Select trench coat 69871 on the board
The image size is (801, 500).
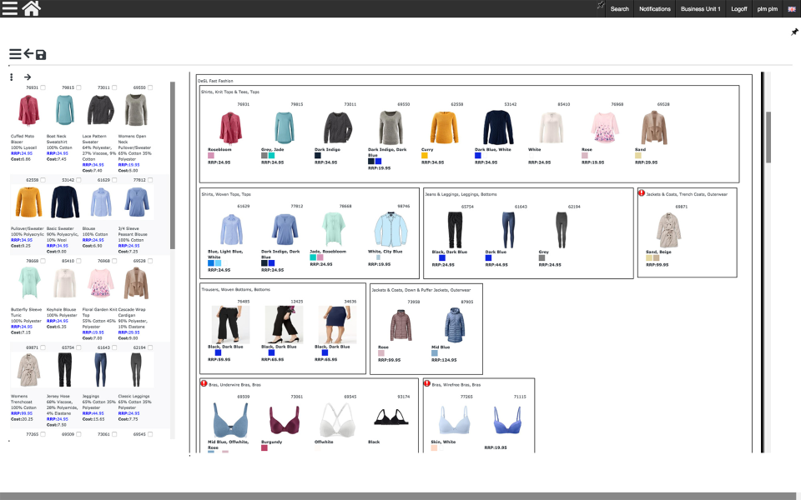pos(668,230)
